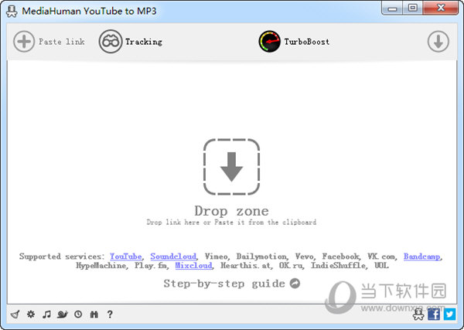Click the small binoculars icon at bottom
The height and width of the screenshot is (330, 464).
94,314
